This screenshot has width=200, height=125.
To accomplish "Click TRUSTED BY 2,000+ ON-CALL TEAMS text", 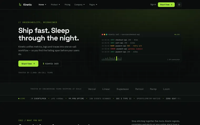I will (36, 73).
